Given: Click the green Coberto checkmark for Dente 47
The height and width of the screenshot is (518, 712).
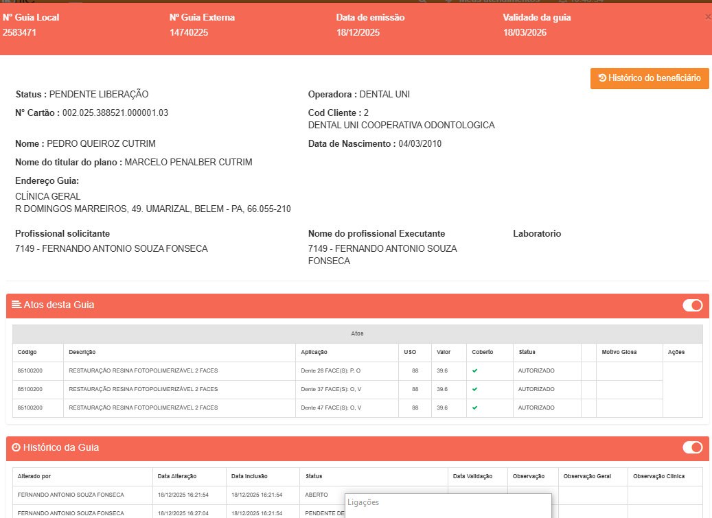Looking at the screenshot, I should click(475, 408).
